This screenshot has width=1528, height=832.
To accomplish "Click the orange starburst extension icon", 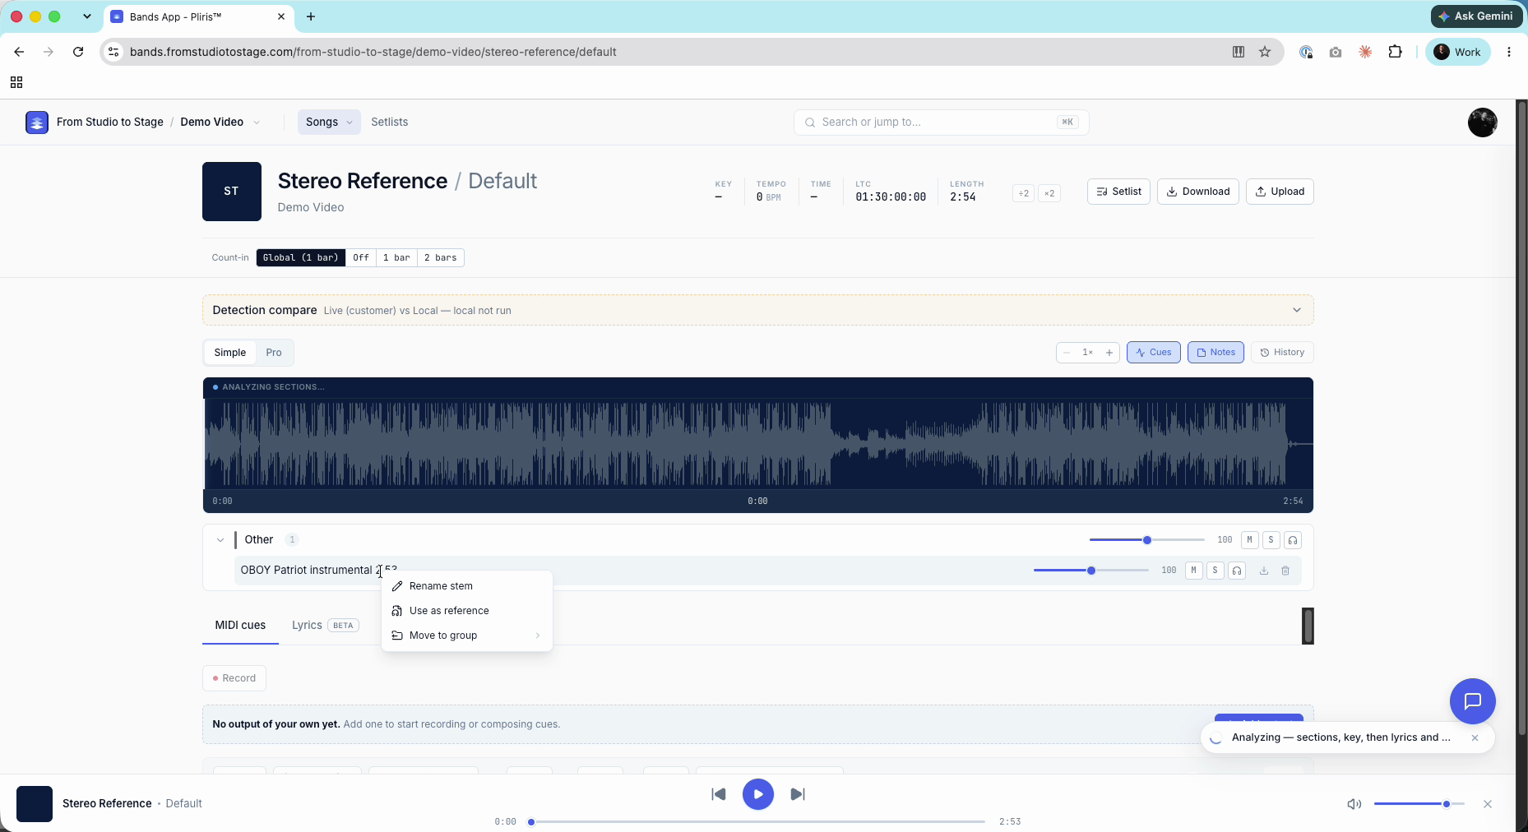I will click(x=1365, y=52).
